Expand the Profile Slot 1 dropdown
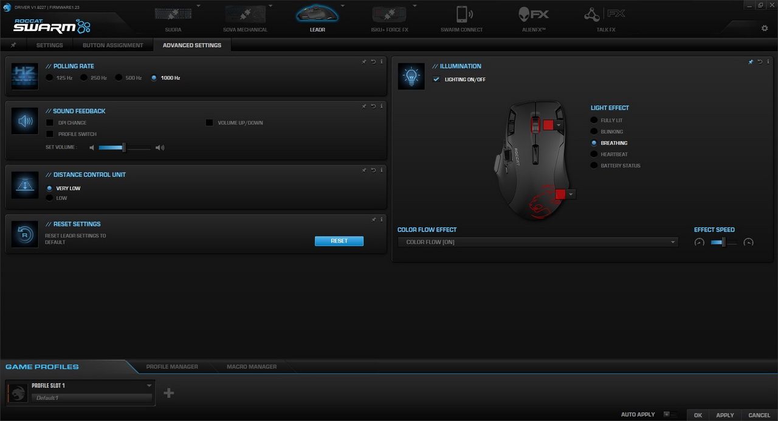The image size is (778, 421). (150, 385)
